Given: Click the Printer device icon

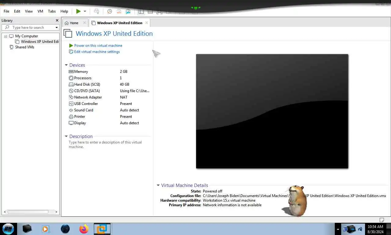Looking at the screenshot, I should click(71, 117).
